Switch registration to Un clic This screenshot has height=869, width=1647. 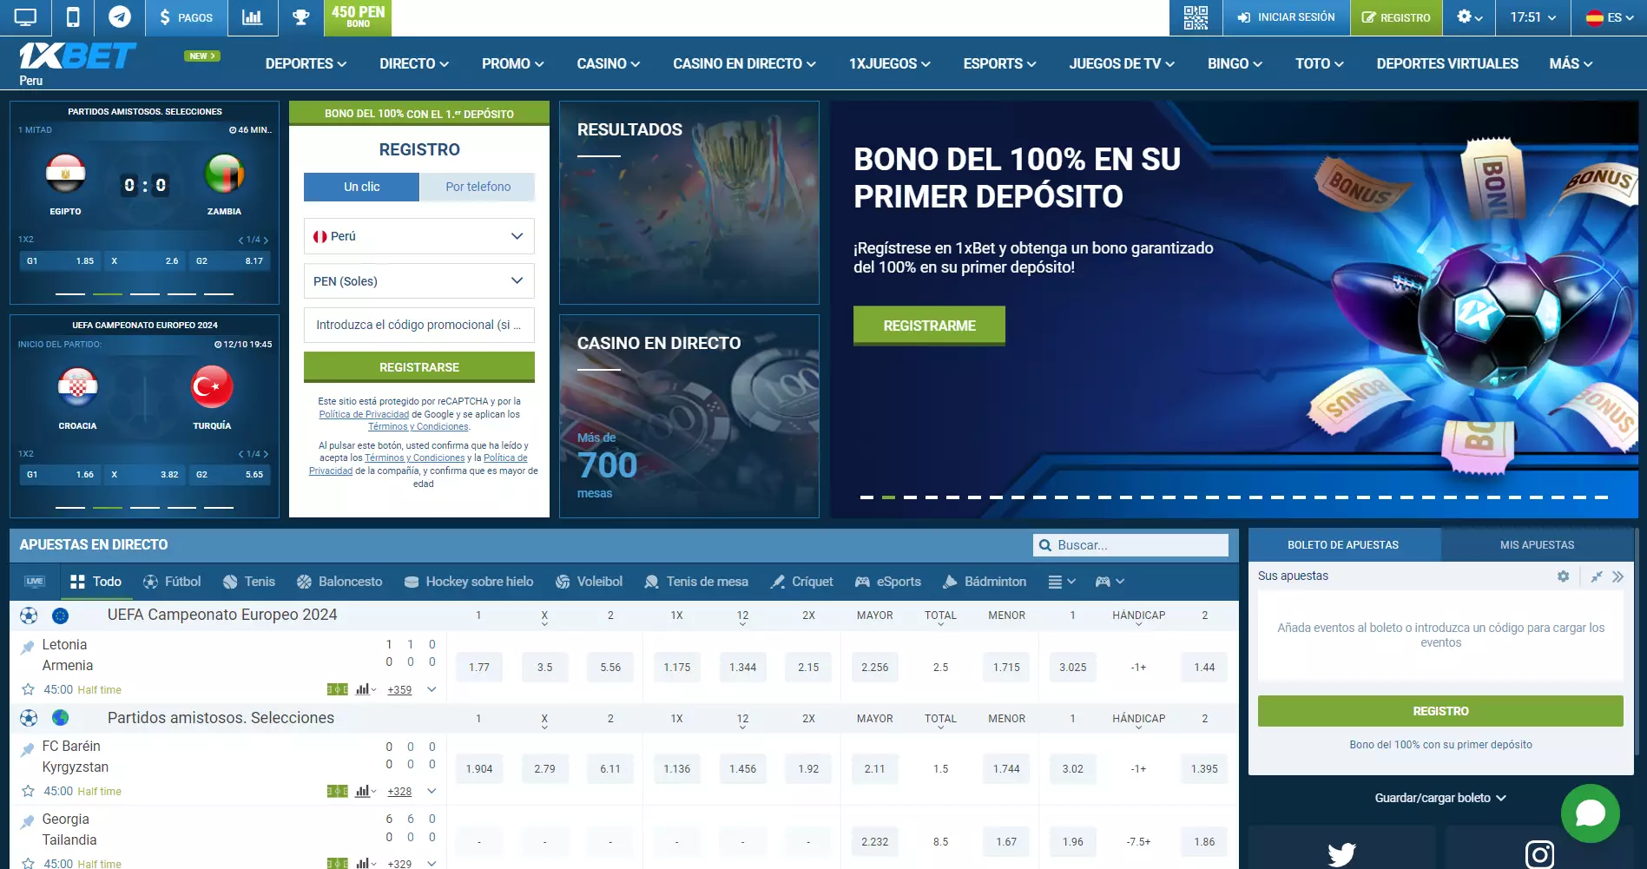[x=361, y=187]
